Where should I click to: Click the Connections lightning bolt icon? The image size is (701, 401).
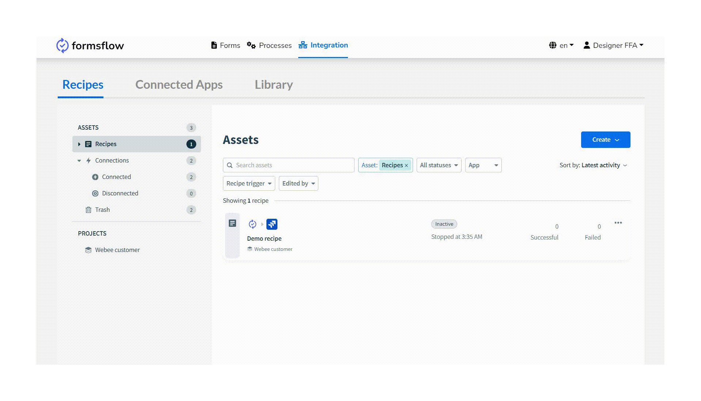coord(88,160)
